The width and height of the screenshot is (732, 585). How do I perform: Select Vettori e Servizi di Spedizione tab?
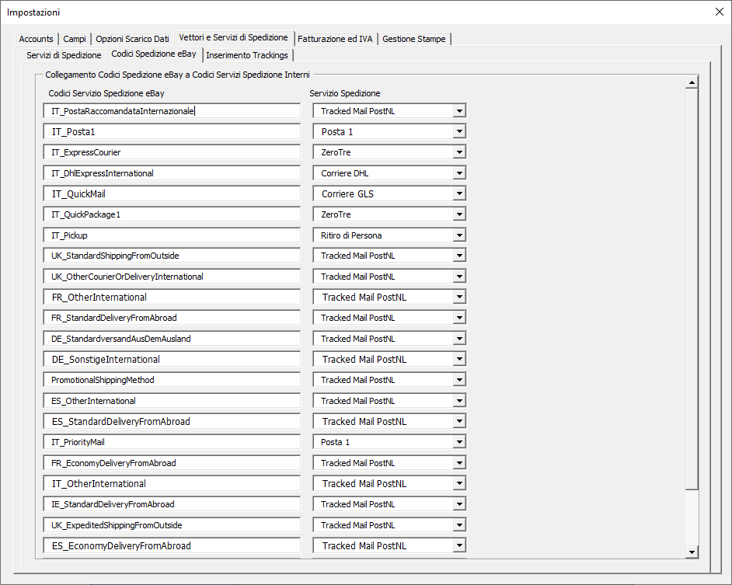tap(233, 37)
